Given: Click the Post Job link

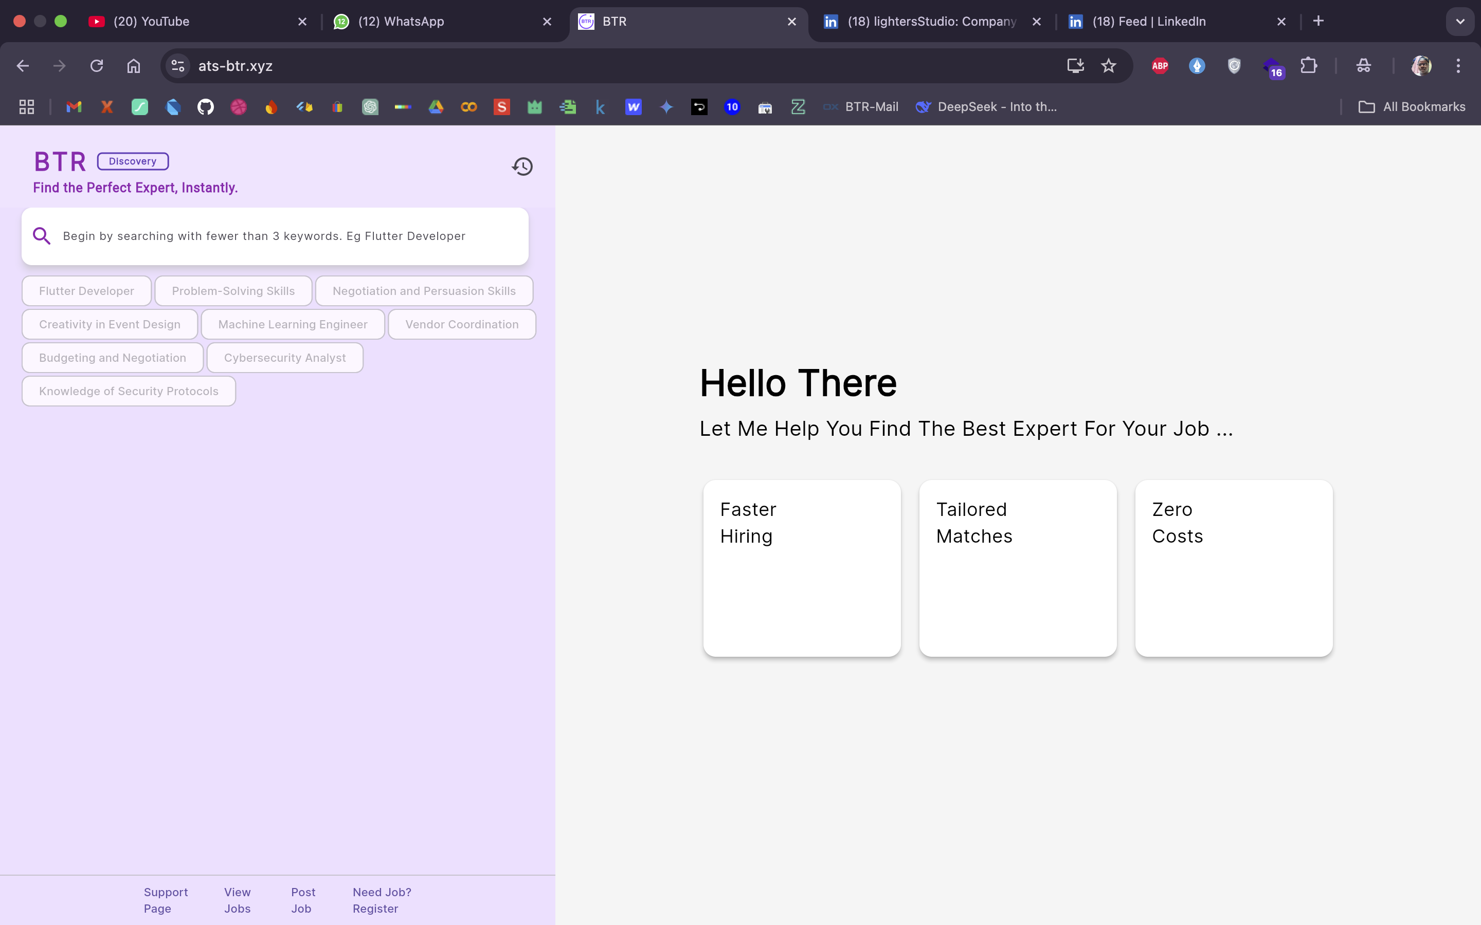Looking at the screenshot, I should 303,900.
